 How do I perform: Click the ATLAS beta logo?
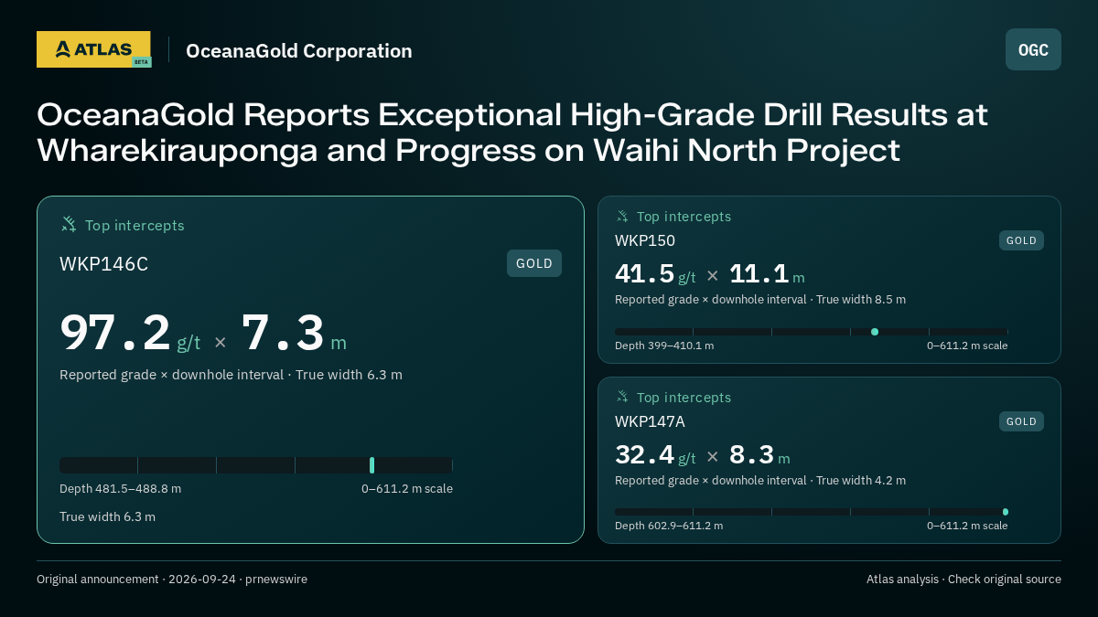point(93,49)
